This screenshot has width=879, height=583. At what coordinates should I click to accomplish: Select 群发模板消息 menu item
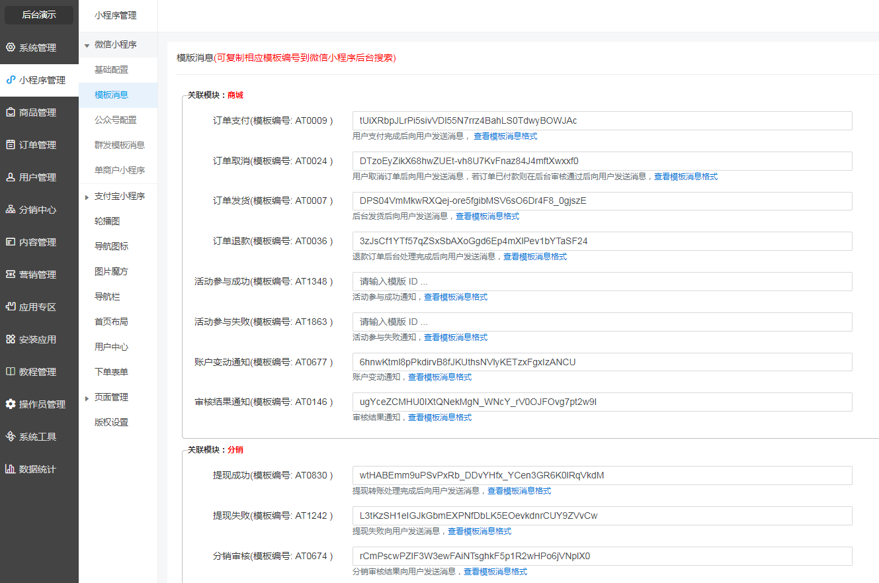(120, 145)
